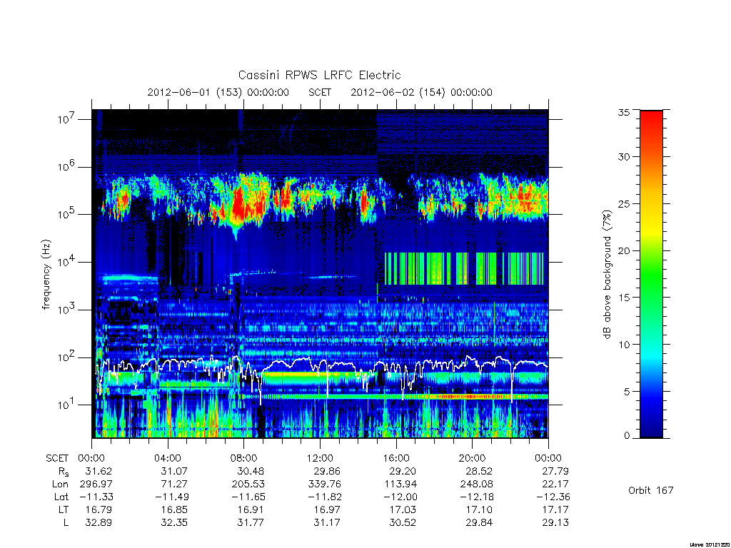Click the 16:00 SCET tick label
The image size is (731, 548).
coord(396,458)
